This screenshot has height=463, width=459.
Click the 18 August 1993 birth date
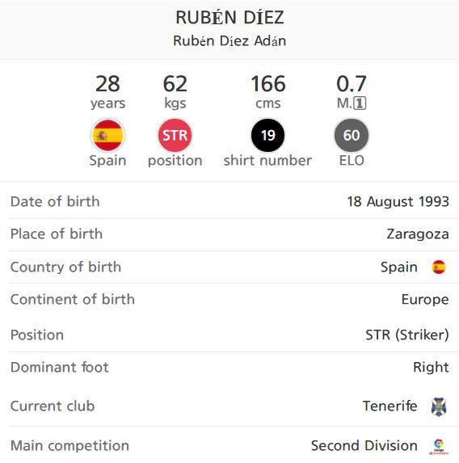click(398, 202)
